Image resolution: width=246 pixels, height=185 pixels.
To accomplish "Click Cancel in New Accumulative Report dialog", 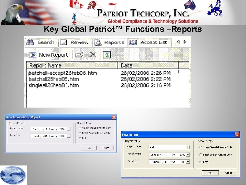I will pyautogui.click(x=106, y=148).
